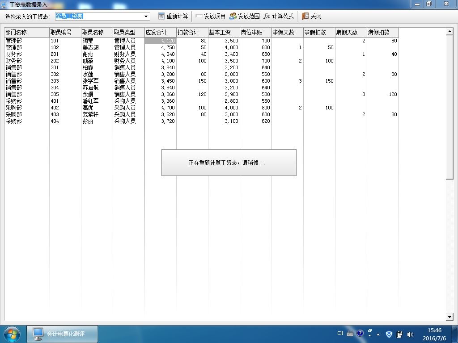Select employee name 潘红军
The height and width of the screenshot is (343, 458).
pyautogui.click(x=90, y=101)
